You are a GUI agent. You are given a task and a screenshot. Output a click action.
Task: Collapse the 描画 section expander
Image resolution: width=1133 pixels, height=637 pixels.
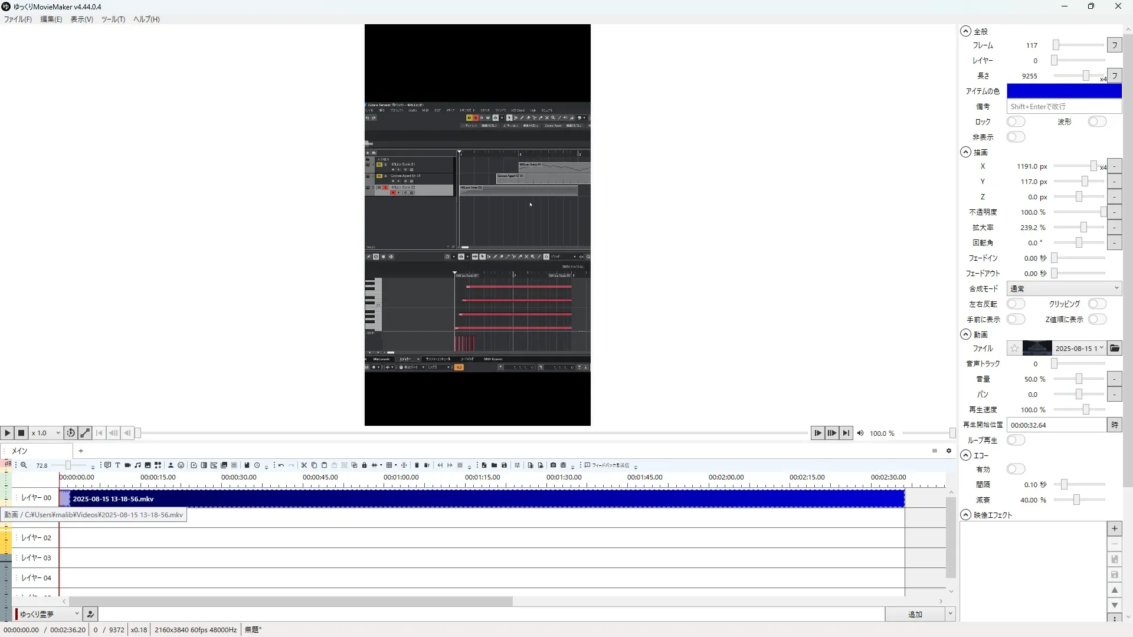click(965, 152)
